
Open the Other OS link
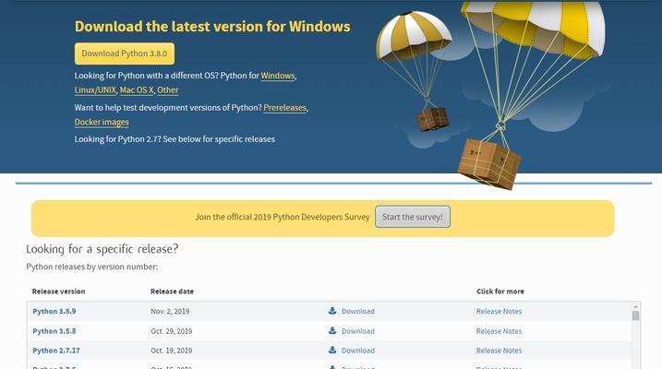click(x=168, y=89)
